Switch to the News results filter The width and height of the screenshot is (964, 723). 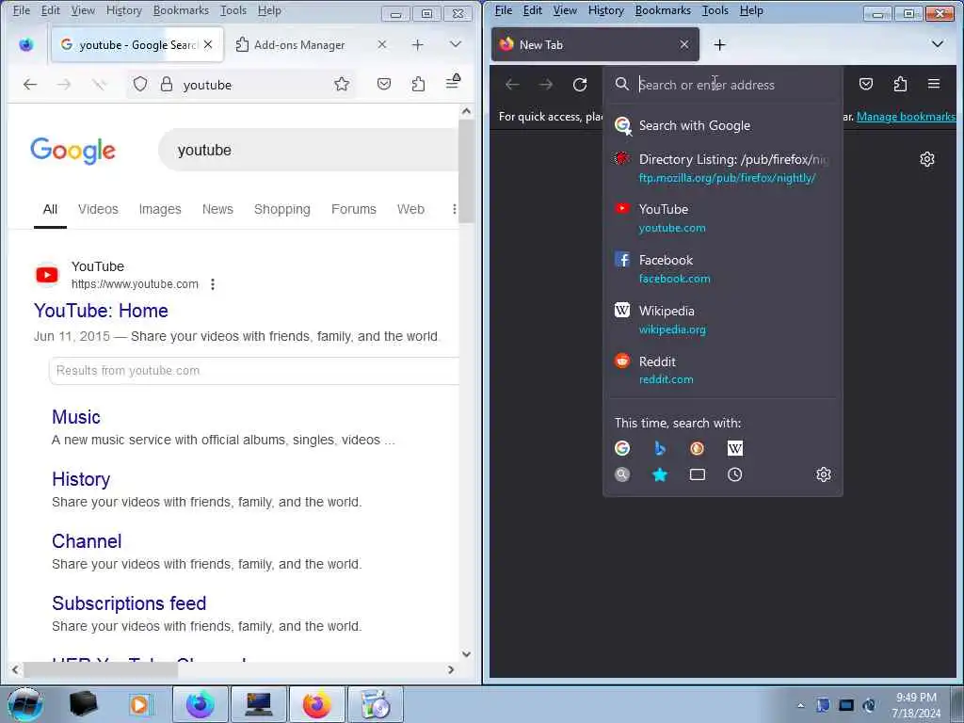point(217,209)
